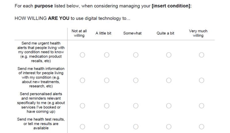The image size is (230, 133).
Task: Select "A little bit" for health test results
Action: pyautogui.click(x=107, y=126)
